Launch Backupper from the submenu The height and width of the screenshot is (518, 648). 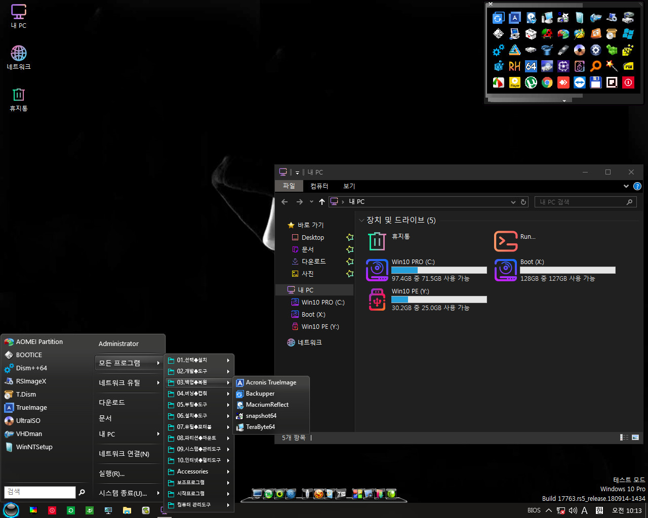271,394
